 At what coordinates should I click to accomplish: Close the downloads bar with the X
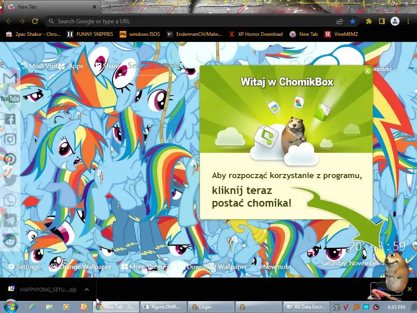(410, 289)
